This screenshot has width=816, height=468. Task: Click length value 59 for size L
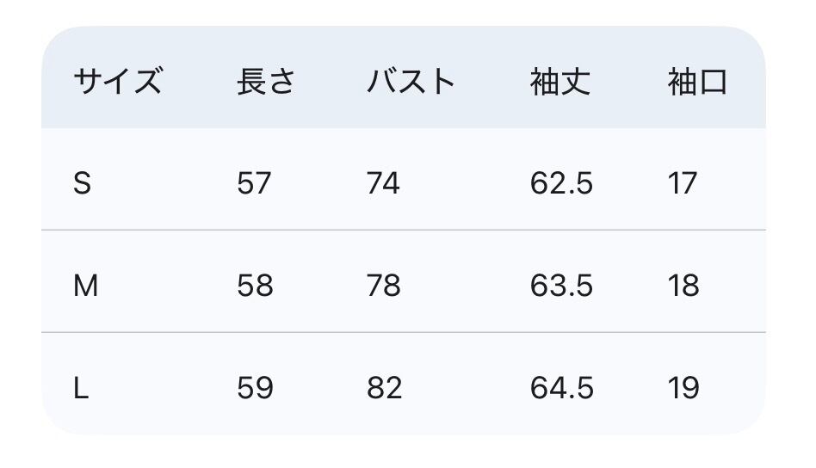255,388
